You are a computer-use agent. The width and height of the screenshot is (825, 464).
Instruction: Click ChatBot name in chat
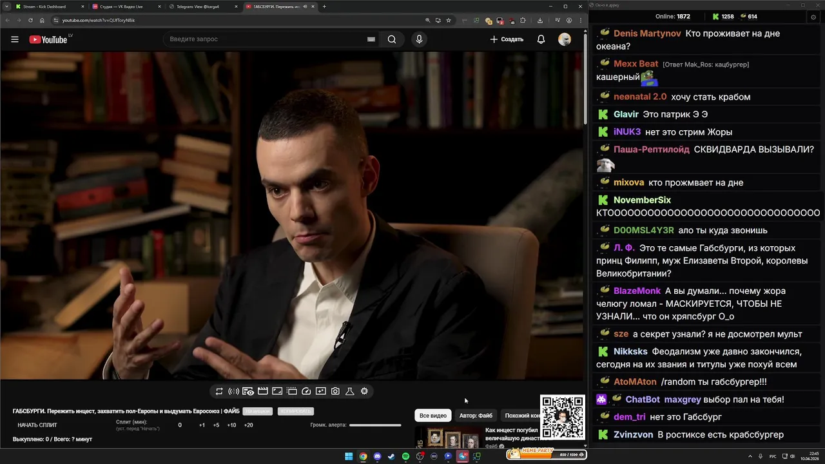point(643,400)
